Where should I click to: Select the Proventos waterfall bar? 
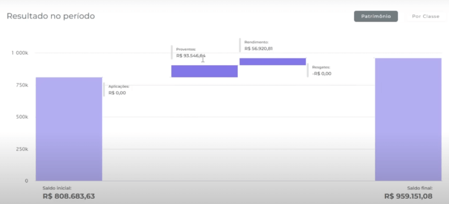click(204, 71)
